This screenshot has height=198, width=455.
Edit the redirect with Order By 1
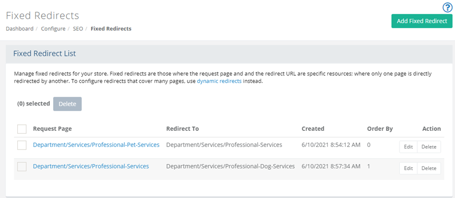(x=408, y=168)
